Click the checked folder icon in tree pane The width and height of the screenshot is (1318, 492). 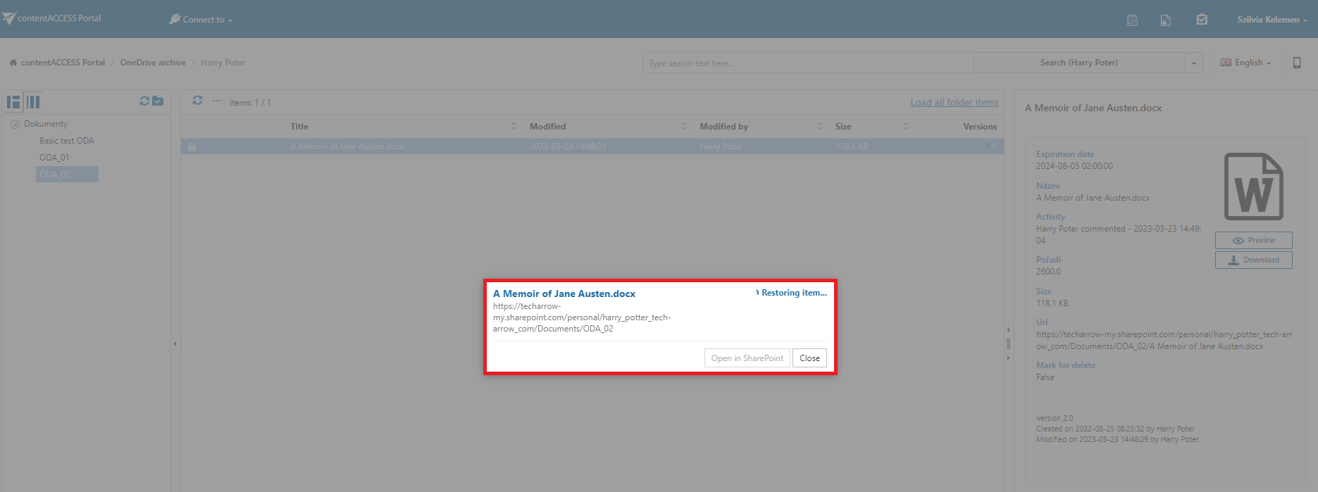[158, 101]
